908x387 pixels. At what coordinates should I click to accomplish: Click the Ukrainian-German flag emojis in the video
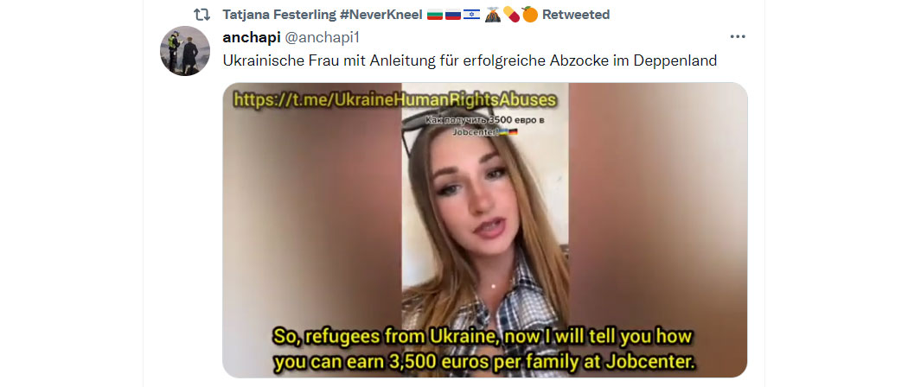pyautogui.click(x=508, y=132)
